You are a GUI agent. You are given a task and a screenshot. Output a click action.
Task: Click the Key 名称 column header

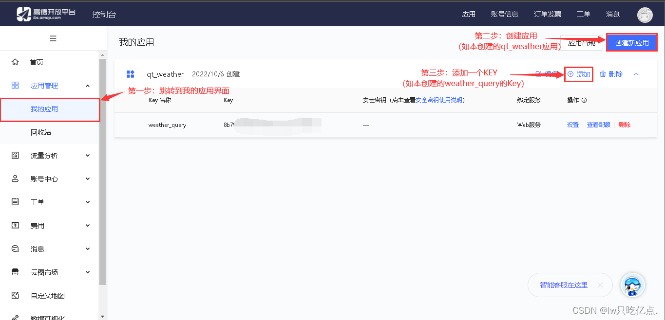point(160,100)
